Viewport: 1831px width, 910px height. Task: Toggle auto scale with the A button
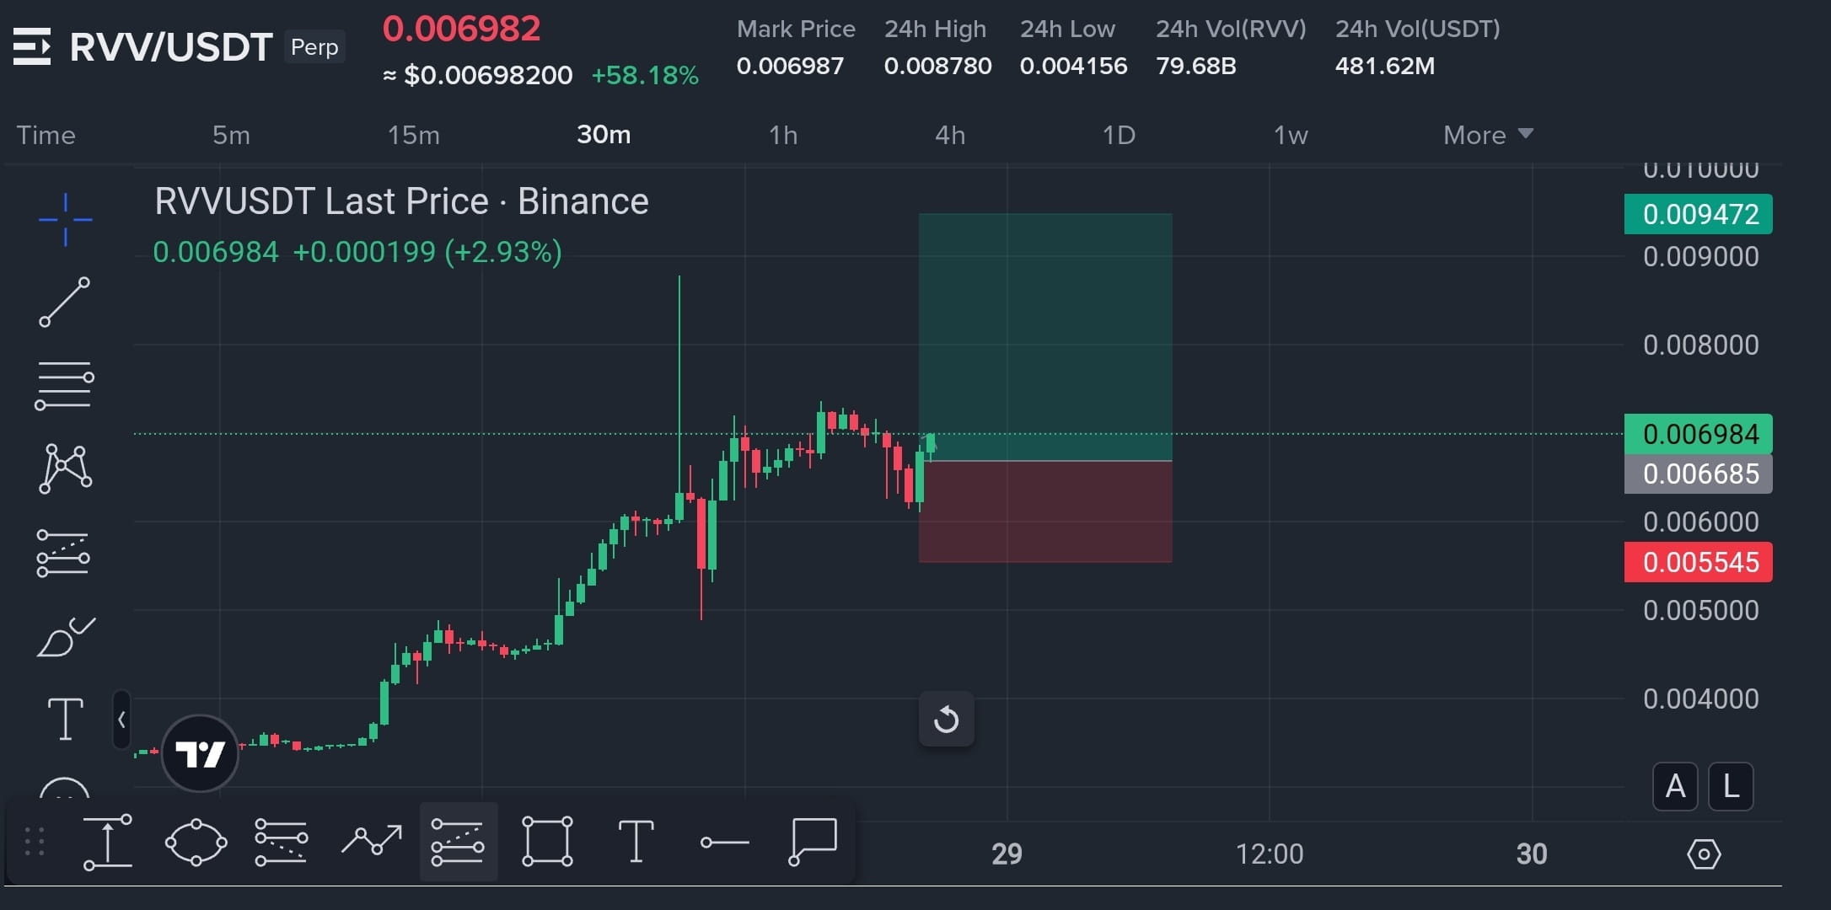pos(1675,787)
